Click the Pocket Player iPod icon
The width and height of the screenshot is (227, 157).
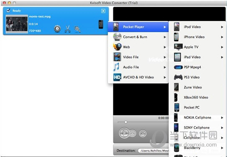tap(116, 27)
